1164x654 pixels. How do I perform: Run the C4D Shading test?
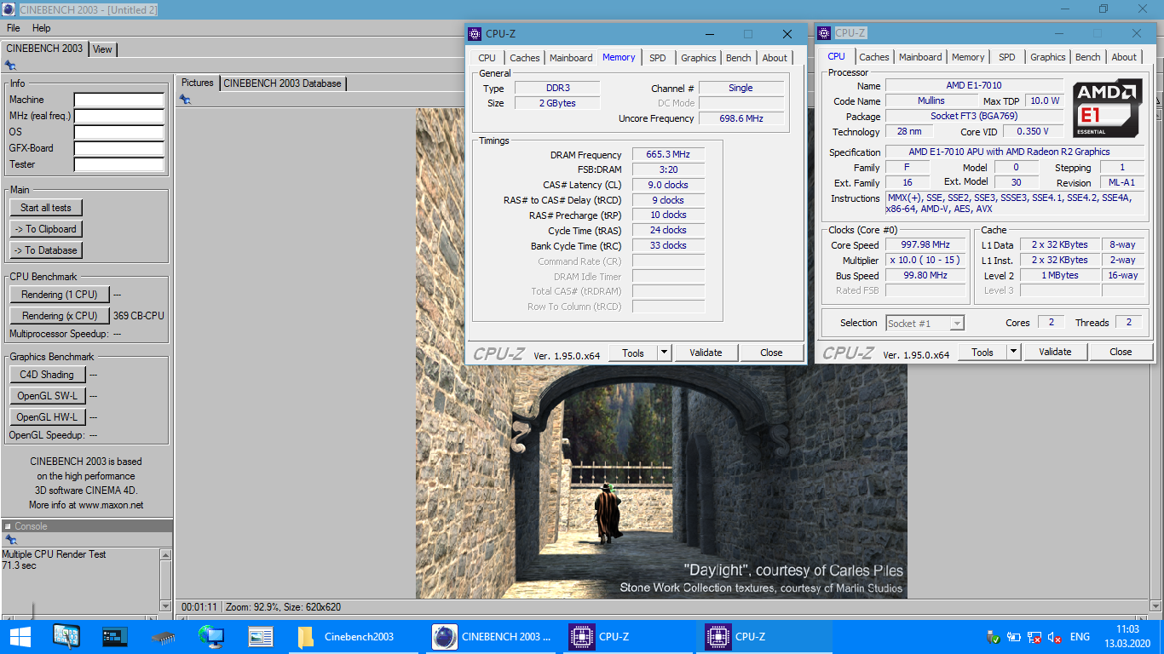pos(47,375)
